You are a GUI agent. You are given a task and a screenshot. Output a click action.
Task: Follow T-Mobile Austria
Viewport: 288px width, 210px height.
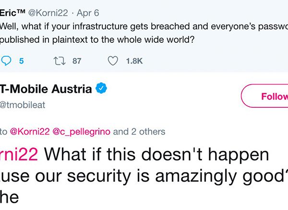(264, 96)
